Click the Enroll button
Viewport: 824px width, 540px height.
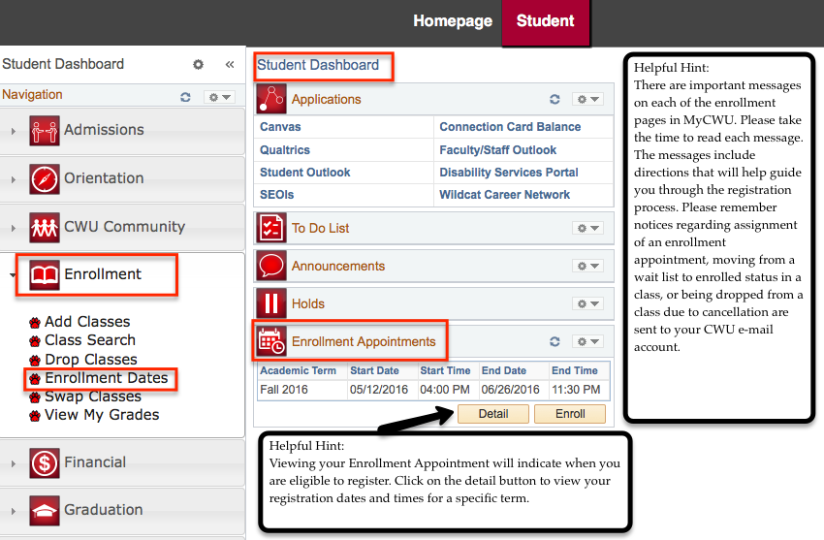pos(570,414)
